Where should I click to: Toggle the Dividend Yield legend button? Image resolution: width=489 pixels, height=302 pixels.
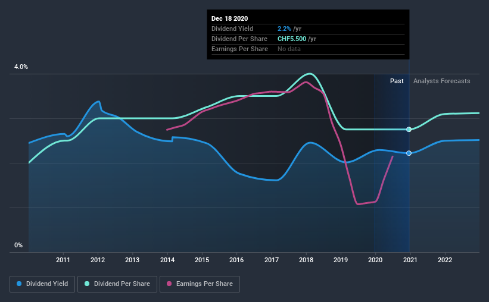42,284
